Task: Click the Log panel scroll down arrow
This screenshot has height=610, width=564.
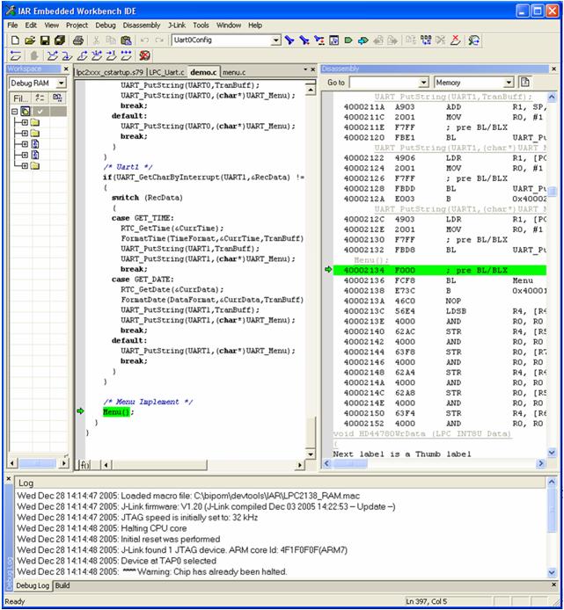Action: click(x=552, y=572)
